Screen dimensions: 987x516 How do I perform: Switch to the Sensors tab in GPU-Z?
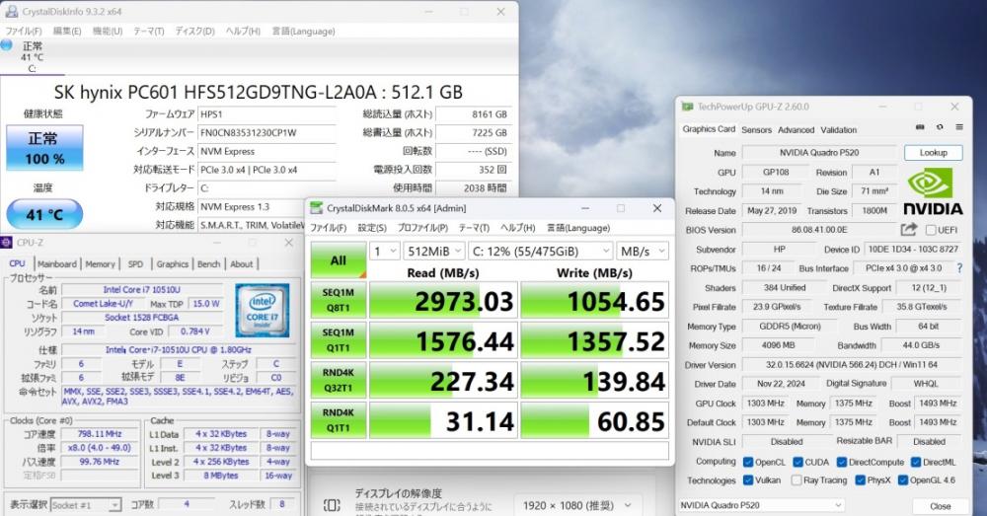click(x=756, y=129)
